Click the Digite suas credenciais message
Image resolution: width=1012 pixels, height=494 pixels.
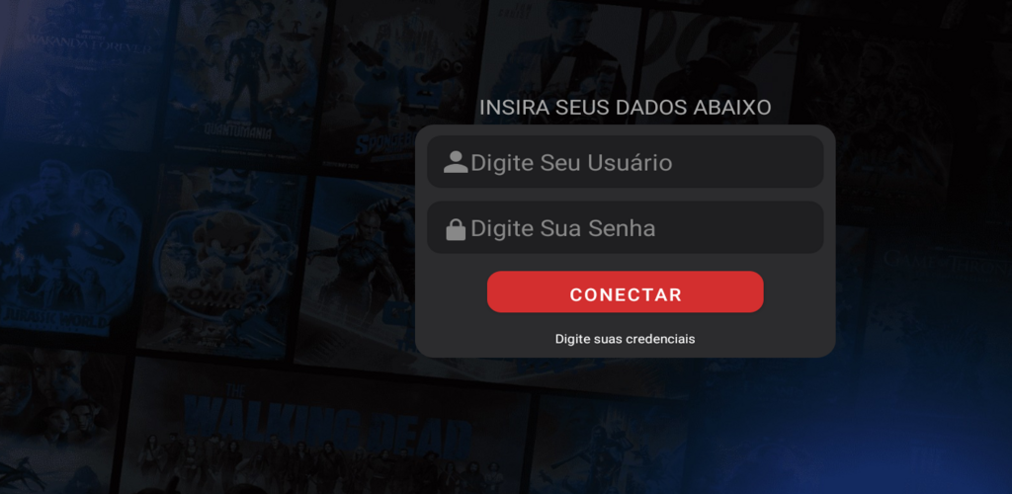pyautogui.click(x=625, y=339)
